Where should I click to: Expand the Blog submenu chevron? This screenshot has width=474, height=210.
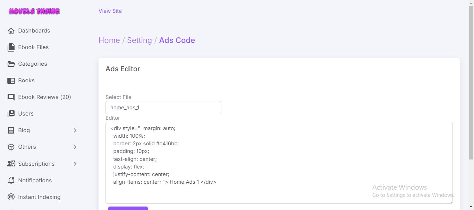(75, 130)
